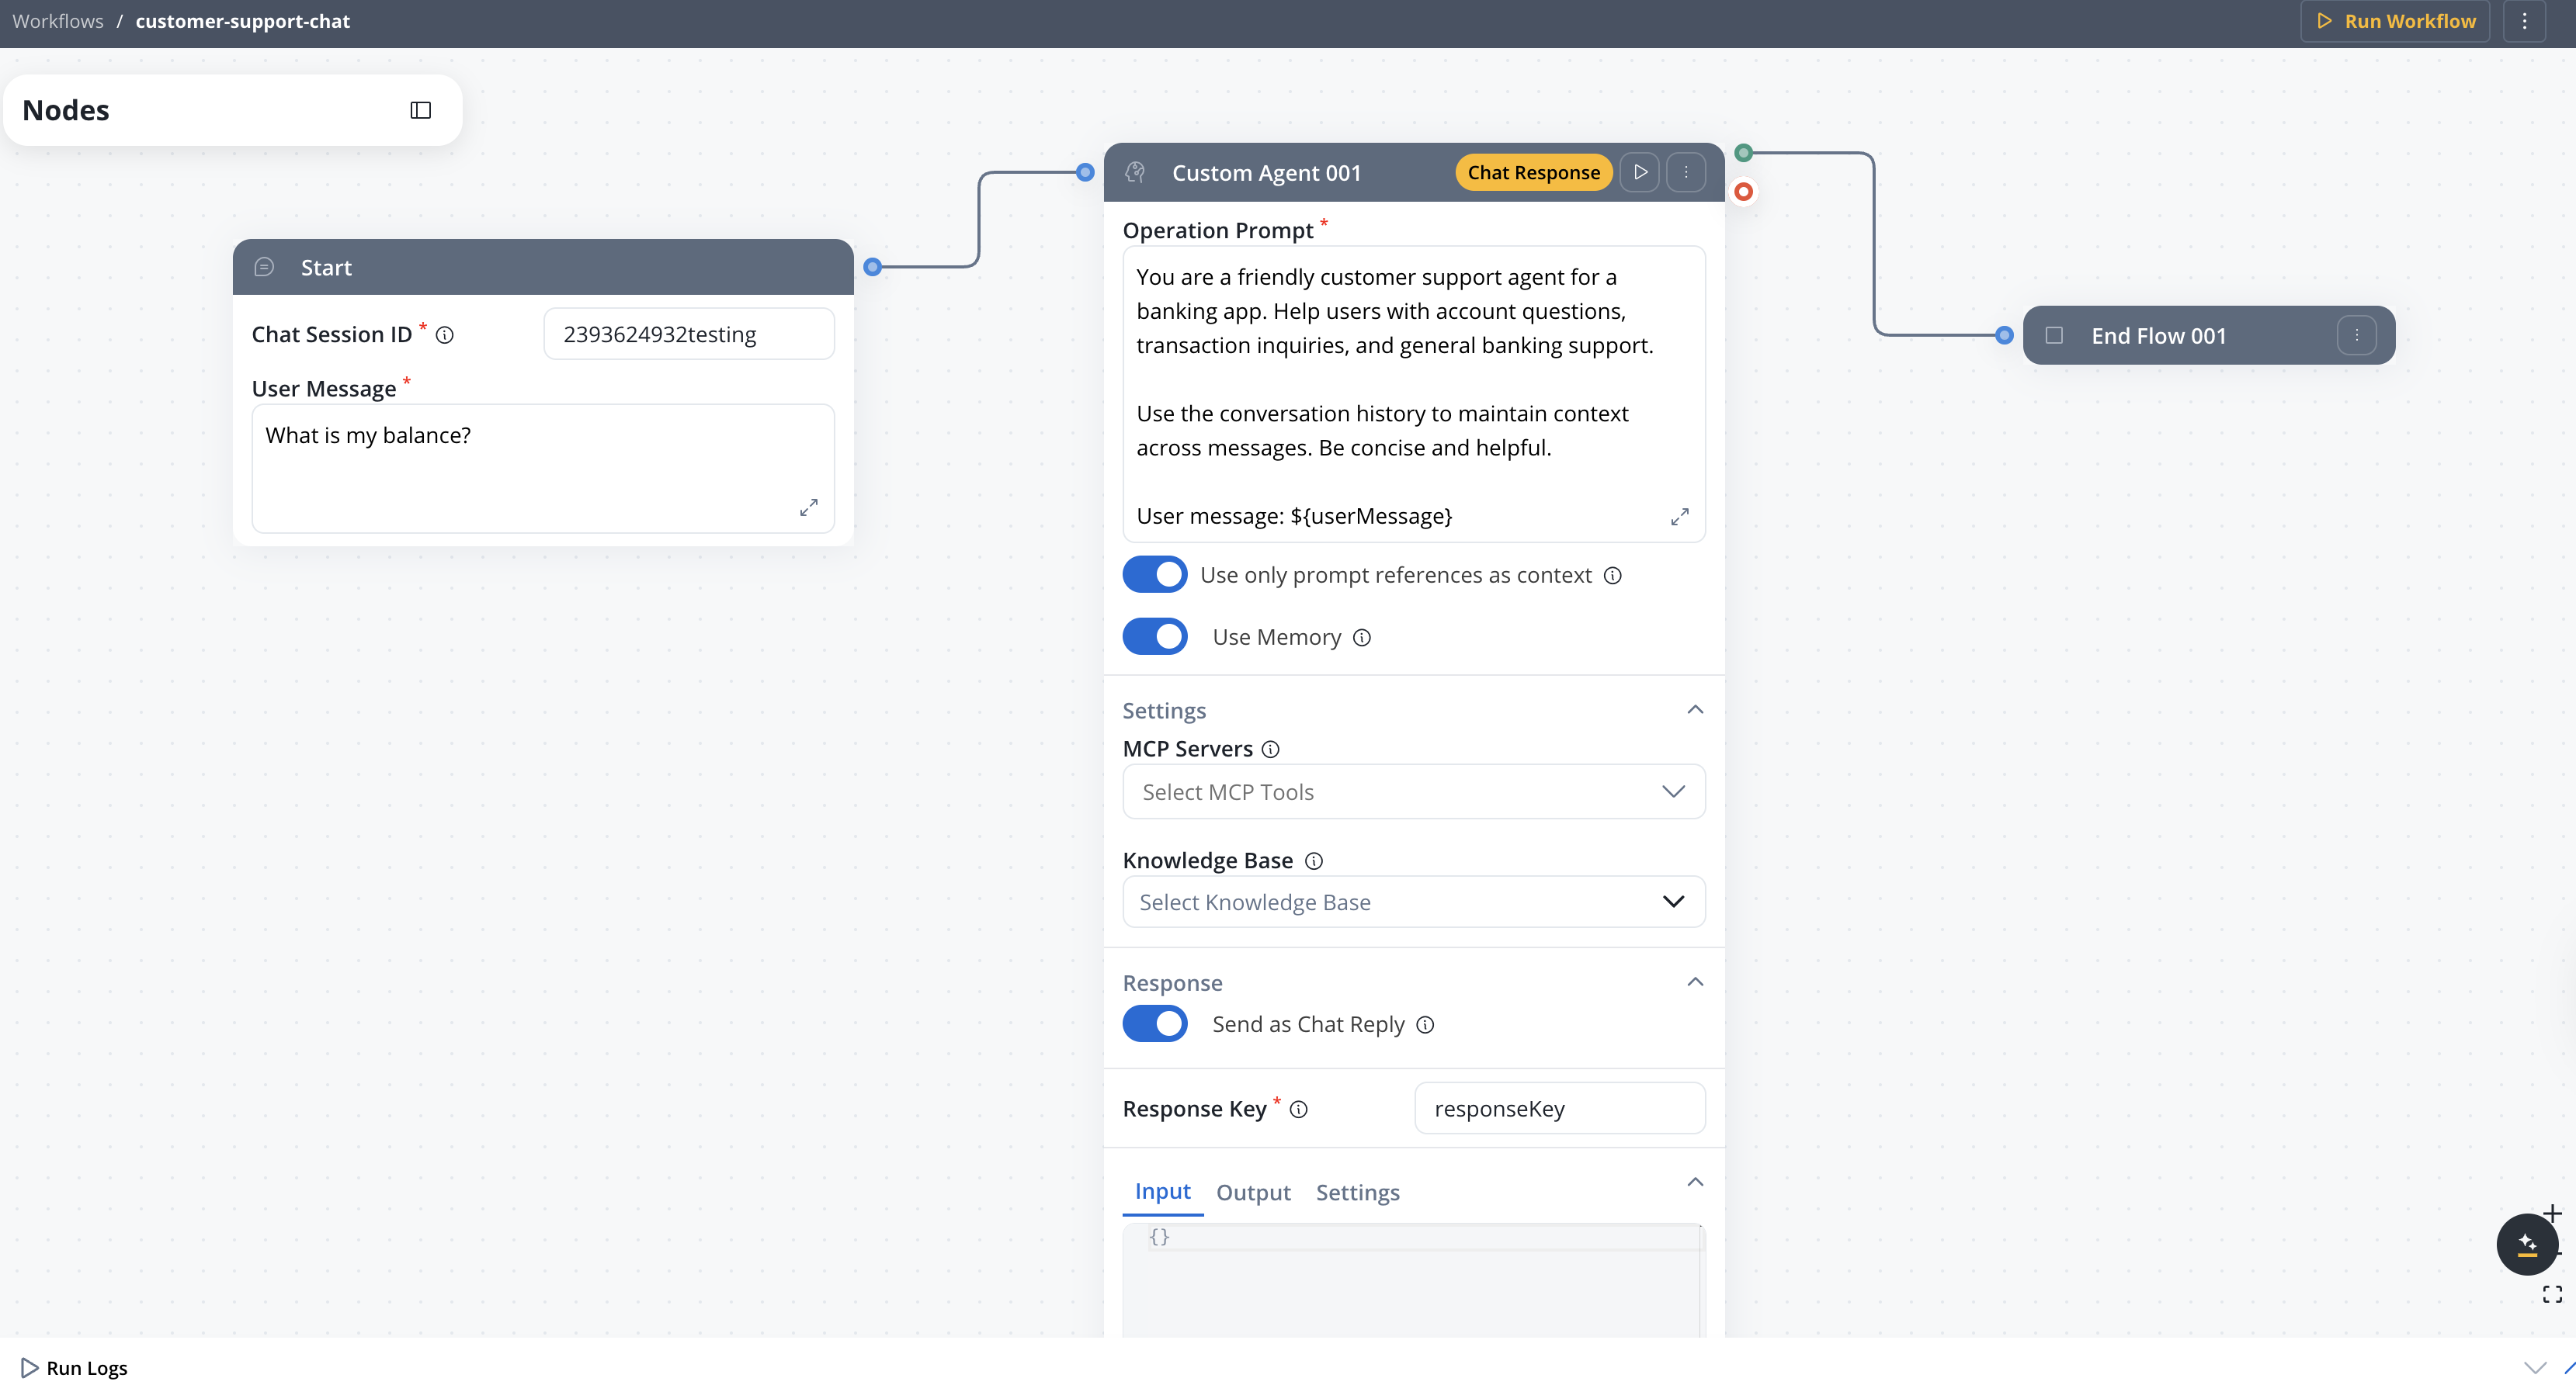Switch to the node Settings tab
This screenshot has width=2576, height=1392.
coord(1357,1192)
